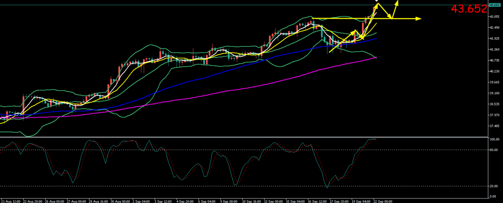
Task: Click the 30 Aug 00:00 time label
Action: (120, 200)
